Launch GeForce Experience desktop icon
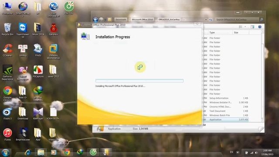 (7, 72)
